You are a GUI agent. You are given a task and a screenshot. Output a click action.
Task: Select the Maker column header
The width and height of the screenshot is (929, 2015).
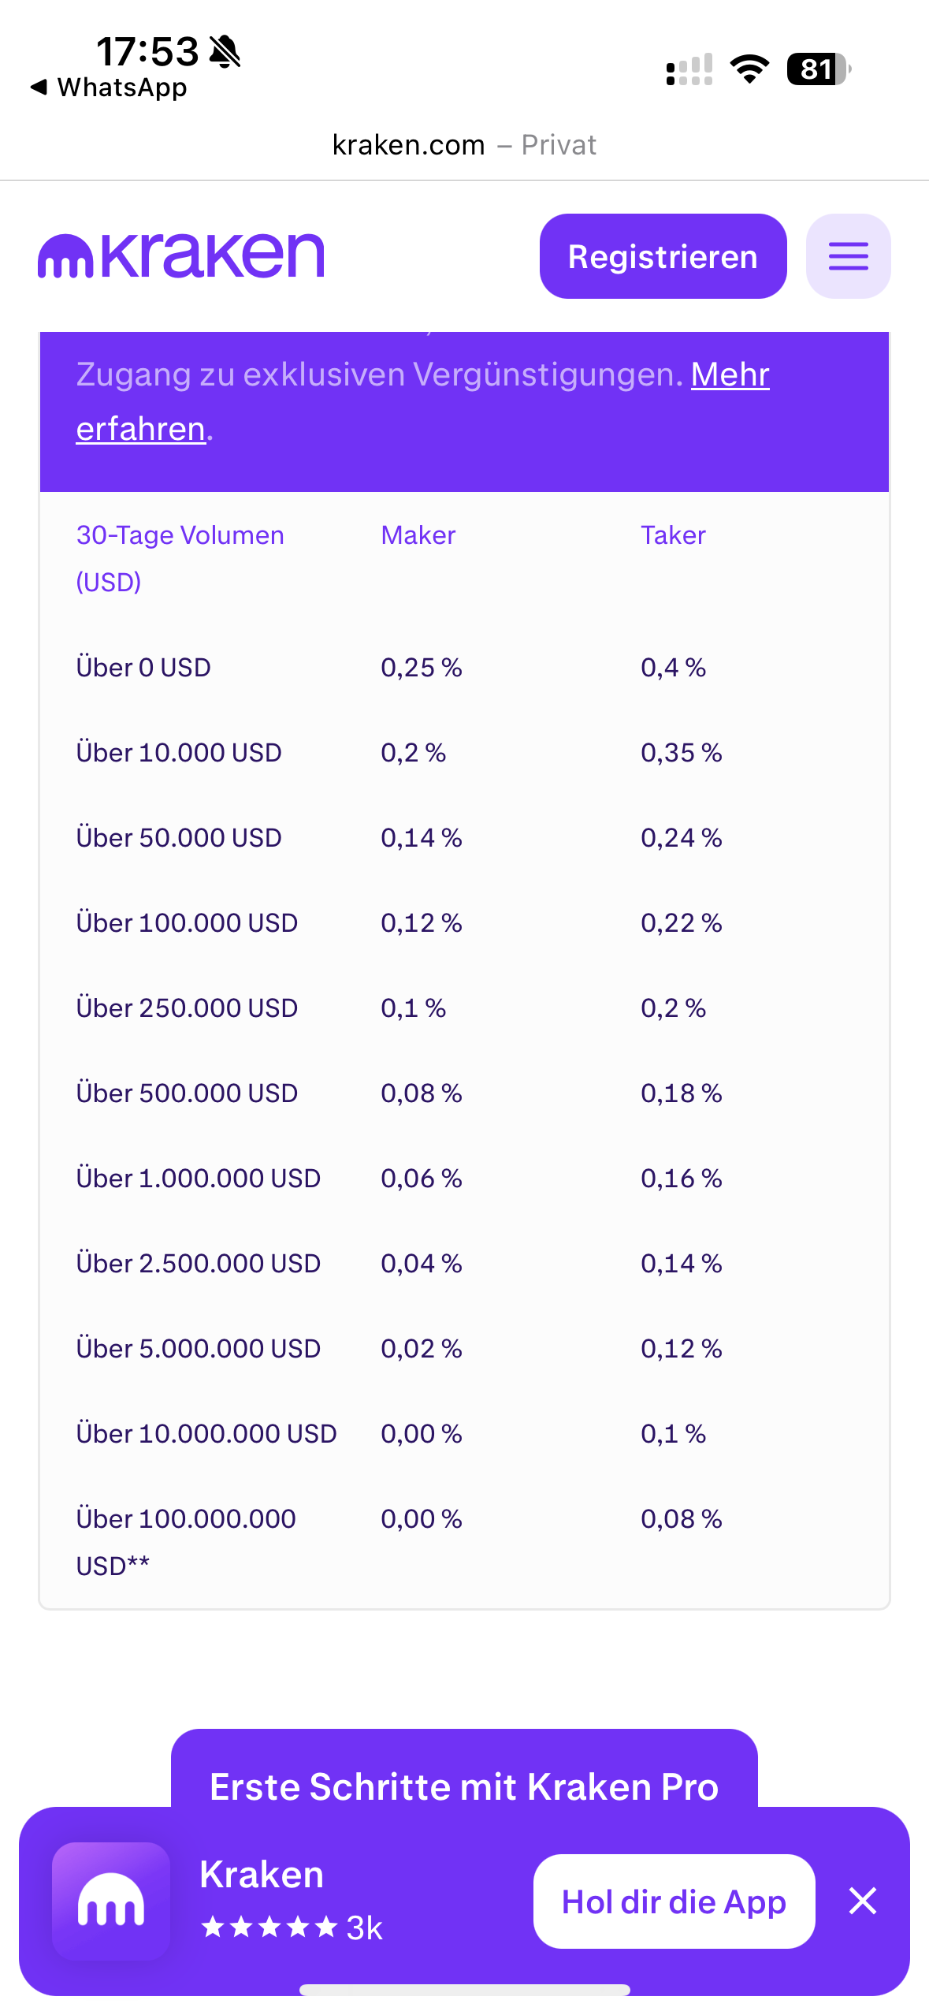tap(418, 535)
